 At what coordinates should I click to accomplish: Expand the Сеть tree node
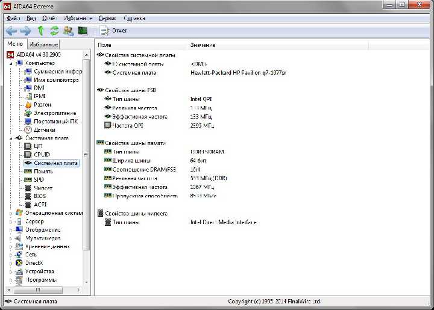coord(11,255)
